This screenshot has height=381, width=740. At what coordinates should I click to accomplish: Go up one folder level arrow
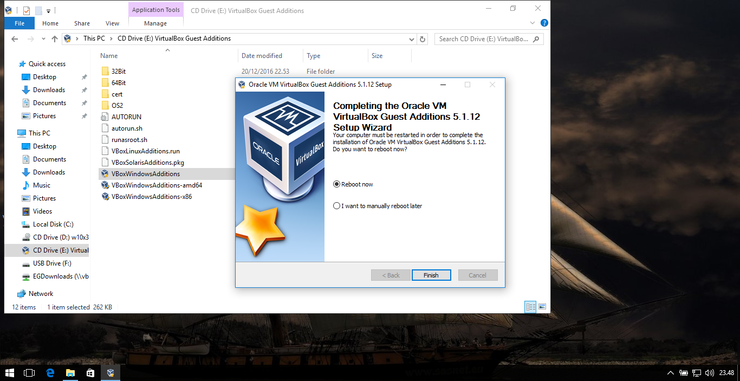pyautogui.click(x=55, y=39)
